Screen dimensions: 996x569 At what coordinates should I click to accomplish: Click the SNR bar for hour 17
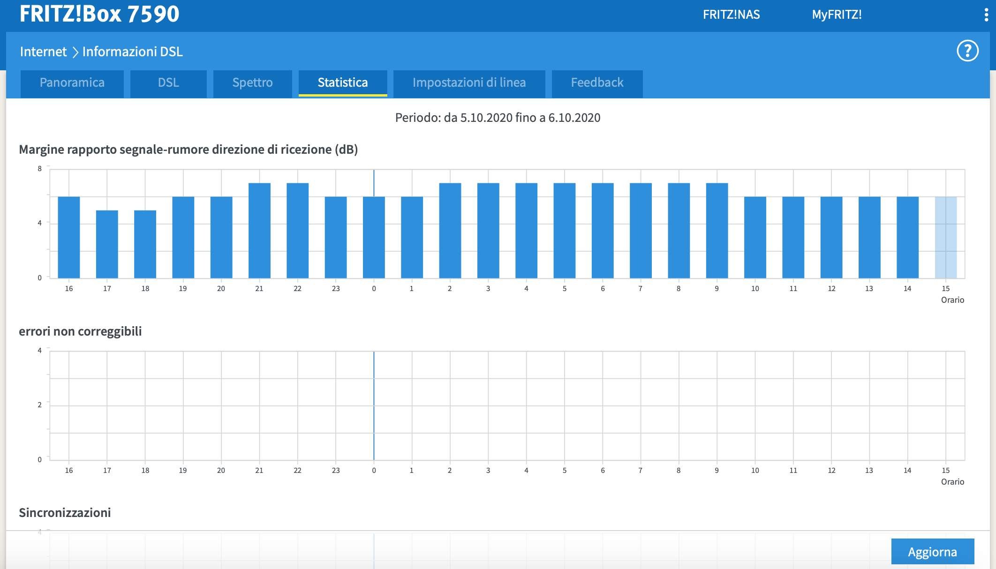(x=107, y=244)
